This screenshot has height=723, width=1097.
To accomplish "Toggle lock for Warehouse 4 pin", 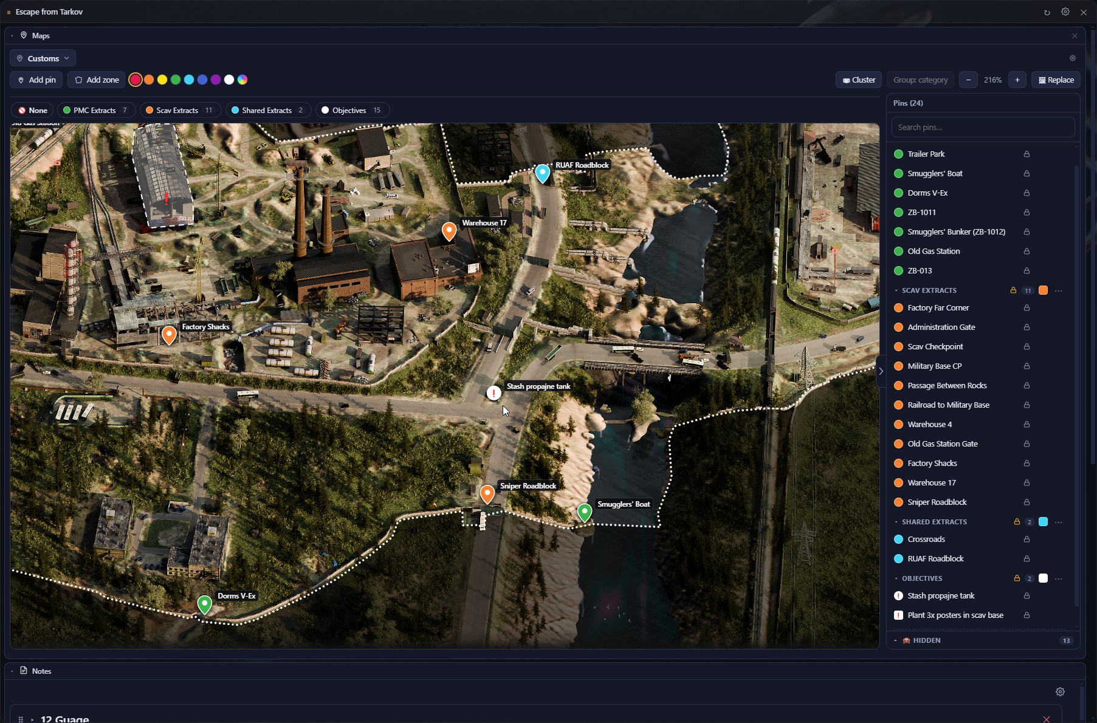I will (1027, 425).
